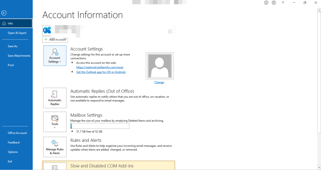Open the Info page
Image resolution: width=321 pixels, height=170 pixels.
[x=16, y=23]
